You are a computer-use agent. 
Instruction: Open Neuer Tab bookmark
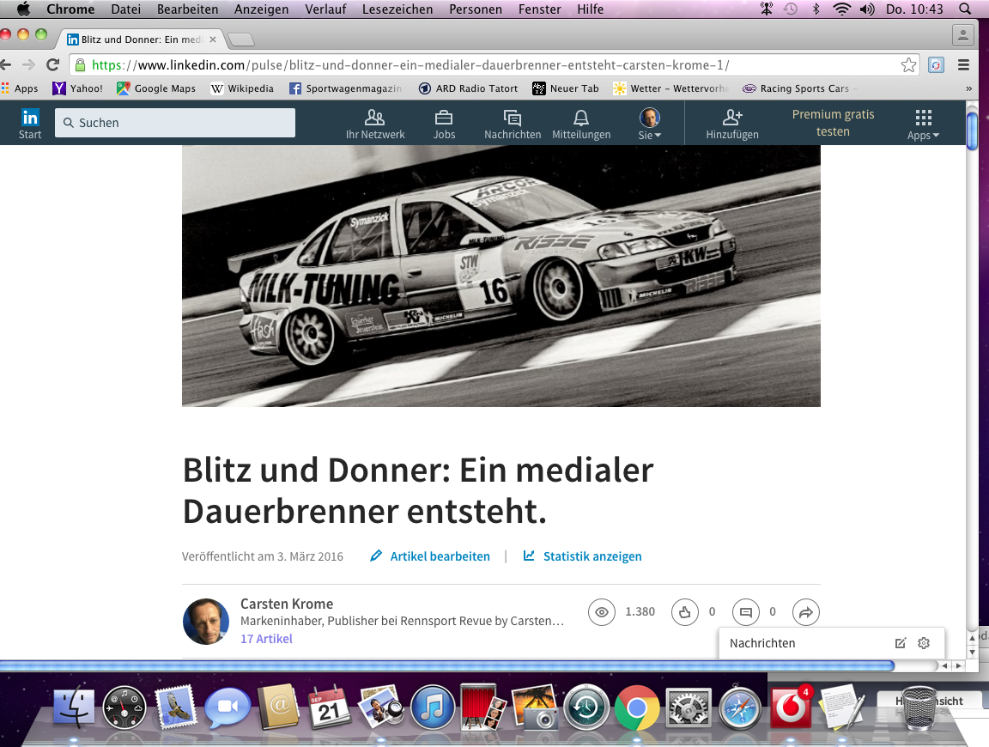tap(566, 88)
